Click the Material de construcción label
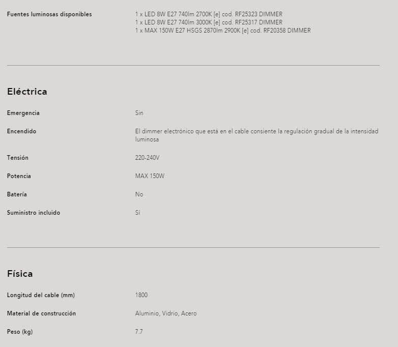 pos(41,313)
